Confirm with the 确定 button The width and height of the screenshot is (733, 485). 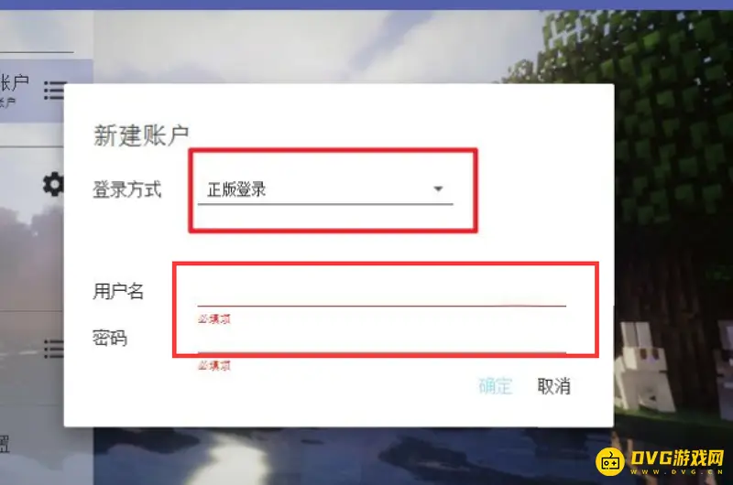pos(496,386)
